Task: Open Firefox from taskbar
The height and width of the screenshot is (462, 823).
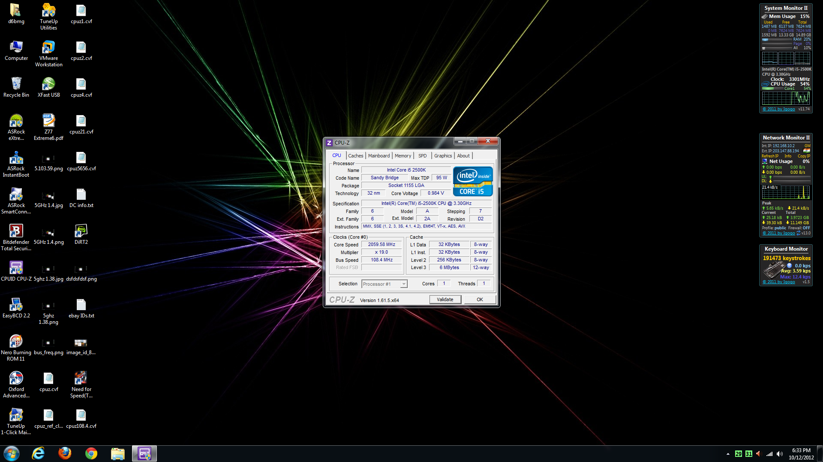Action: [x=65, y=453]
